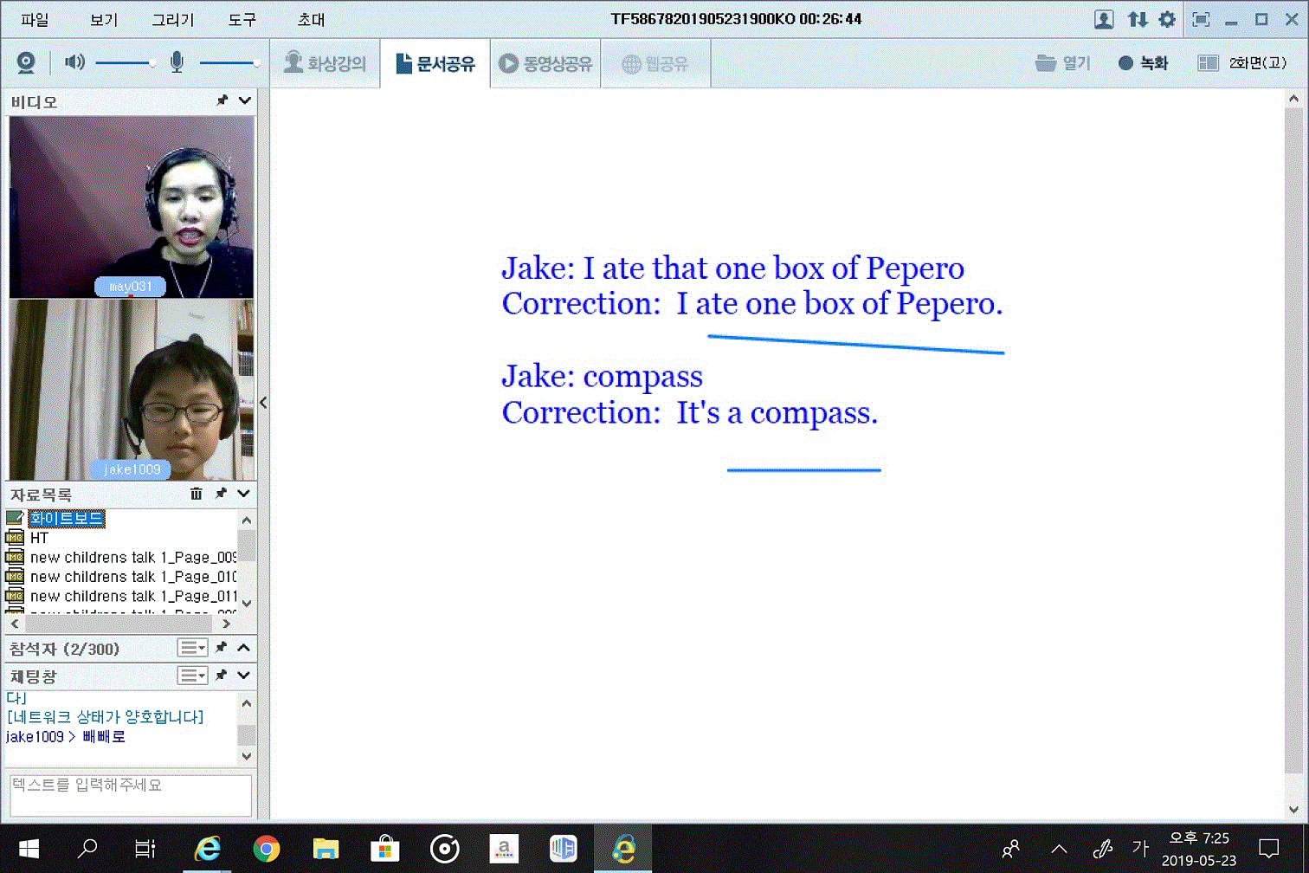Click the 녹화 record button
The width and height of the screenshot is (1309, 873).
(x=1143, y=63)
